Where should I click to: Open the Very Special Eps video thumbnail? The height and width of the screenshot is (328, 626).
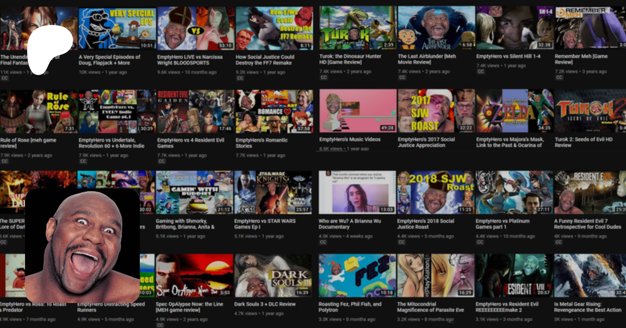(117, 28)
